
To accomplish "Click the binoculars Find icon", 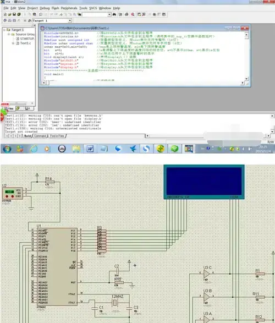I will 114,14.
